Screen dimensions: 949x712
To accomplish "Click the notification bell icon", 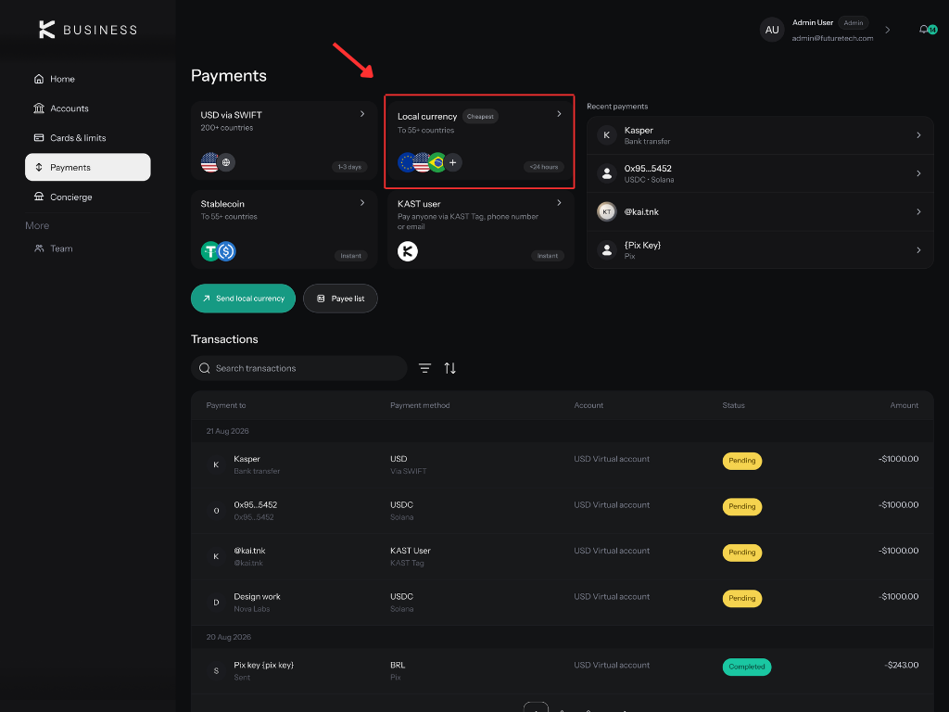I will (x=924, y=30).
